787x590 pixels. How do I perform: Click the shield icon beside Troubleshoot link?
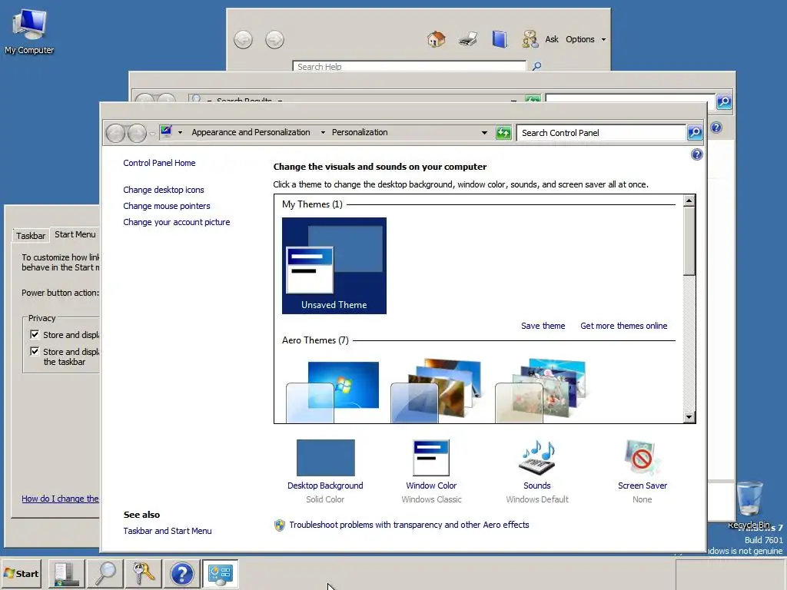point(280,525)
